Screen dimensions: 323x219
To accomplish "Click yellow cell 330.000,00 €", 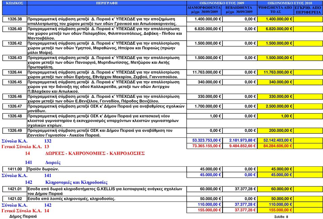I will pyautogui.click(x=276, y=96).
